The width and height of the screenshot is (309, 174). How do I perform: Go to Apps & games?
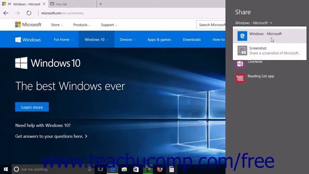pyautogui.click(x=159, y=40)
